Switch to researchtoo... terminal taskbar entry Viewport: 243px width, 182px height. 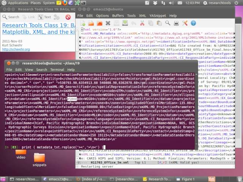point(24,179)
